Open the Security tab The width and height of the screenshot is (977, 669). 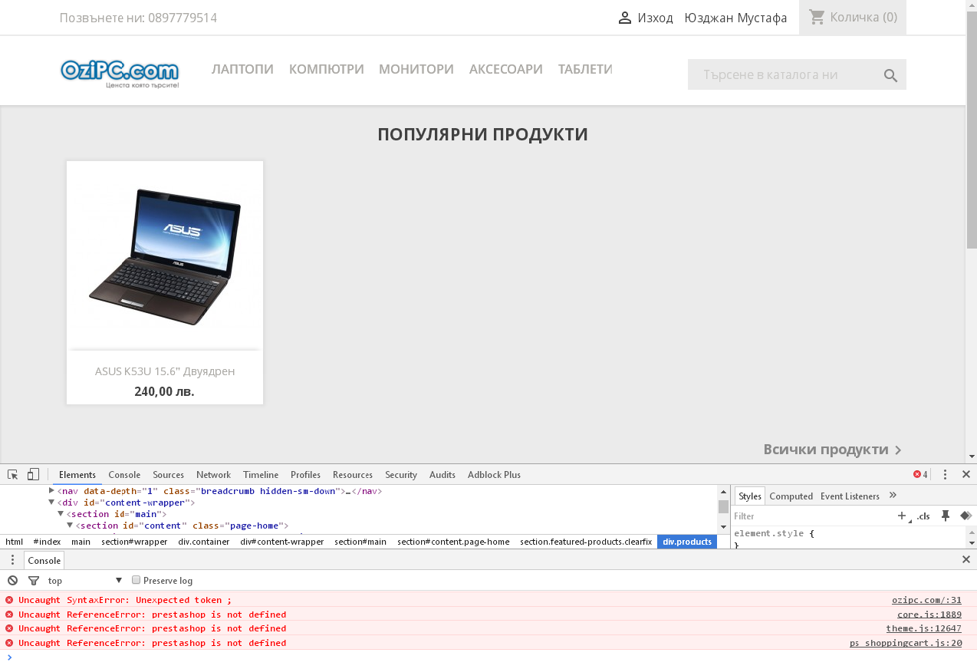(x=401, y=475)
